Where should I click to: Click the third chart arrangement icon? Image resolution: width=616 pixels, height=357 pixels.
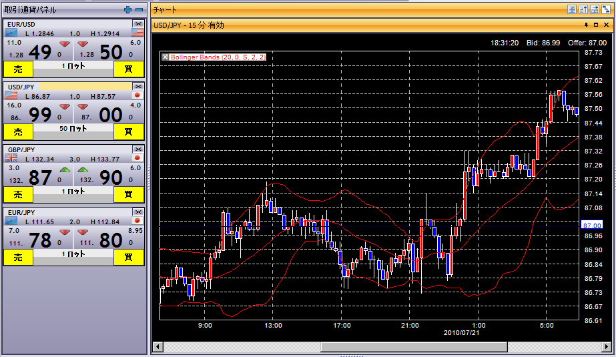[x=594, y=9]
